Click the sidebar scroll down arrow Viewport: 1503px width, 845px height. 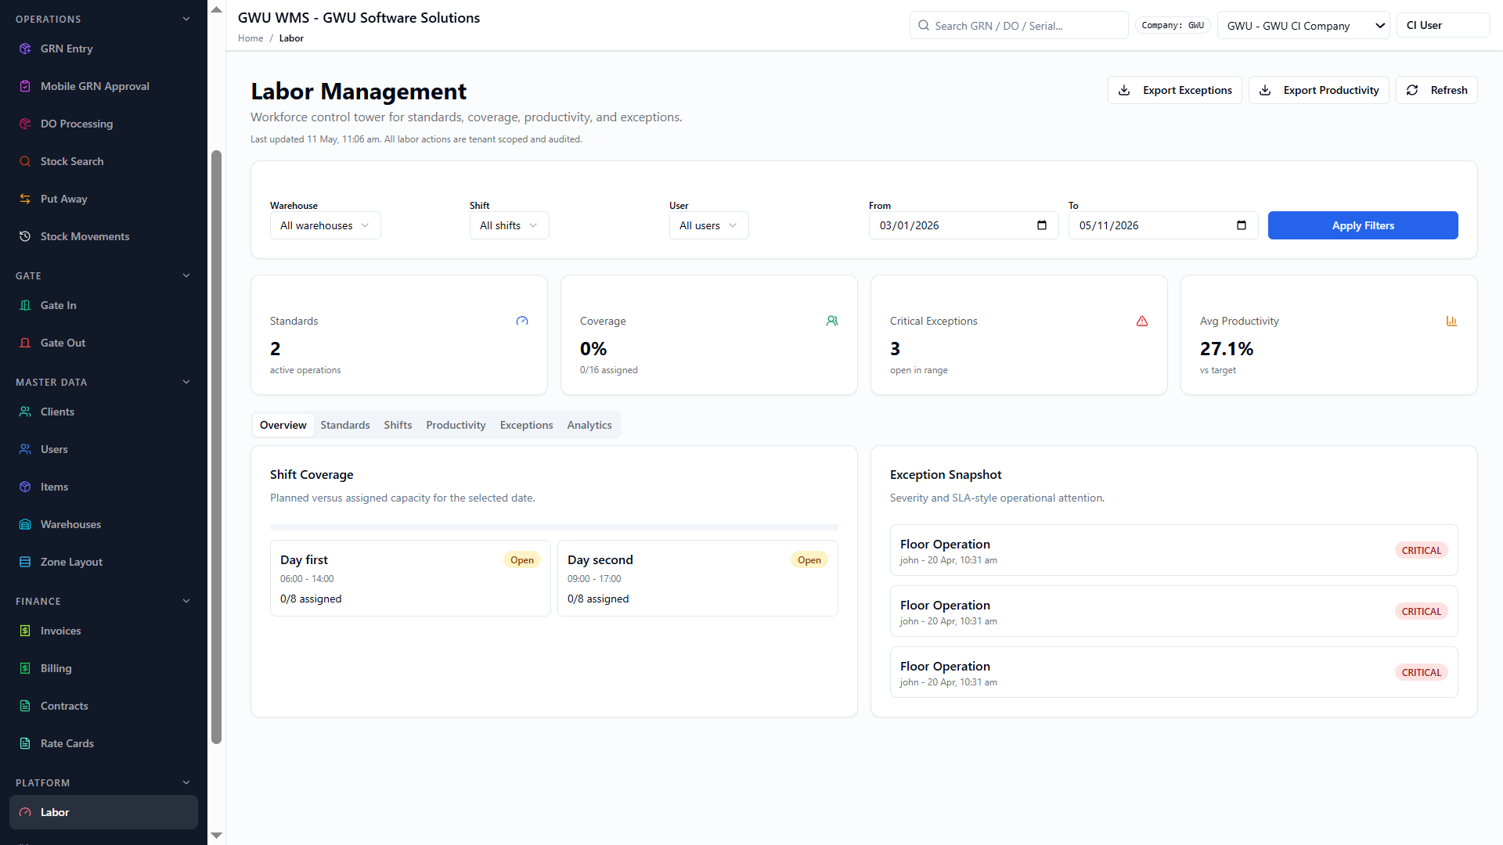[x=217, y=836]
